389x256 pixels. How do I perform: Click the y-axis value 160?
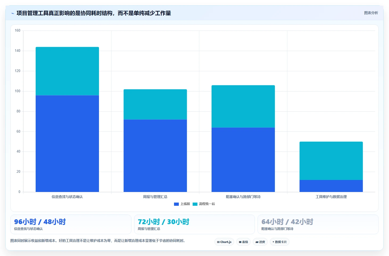pos(18,31)
